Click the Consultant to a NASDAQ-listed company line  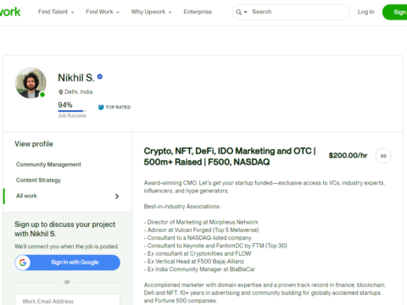[198, 238]
